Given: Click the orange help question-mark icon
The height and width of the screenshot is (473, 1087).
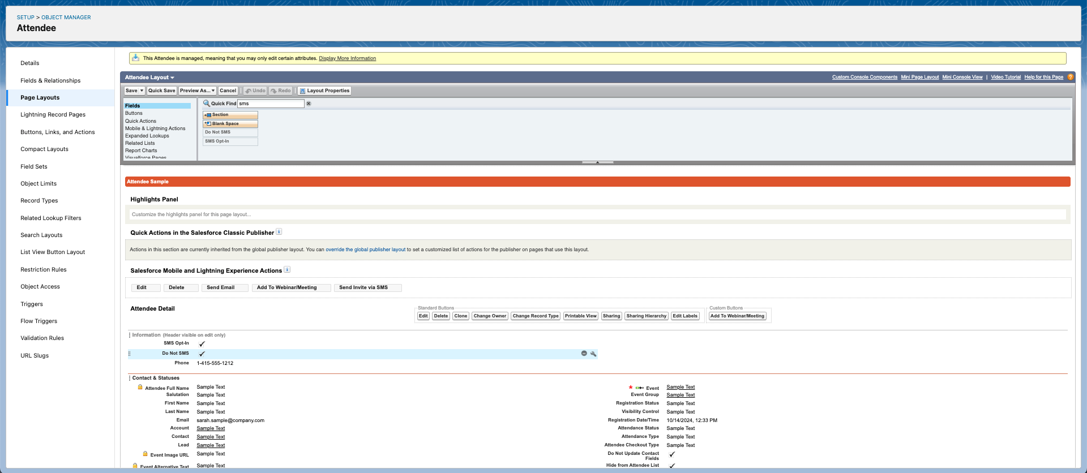Looking at the screenshot, I should pyautogui.click(x=1070, y=77).
